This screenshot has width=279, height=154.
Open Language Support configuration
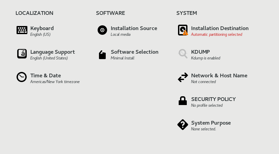tap(52, 52)
